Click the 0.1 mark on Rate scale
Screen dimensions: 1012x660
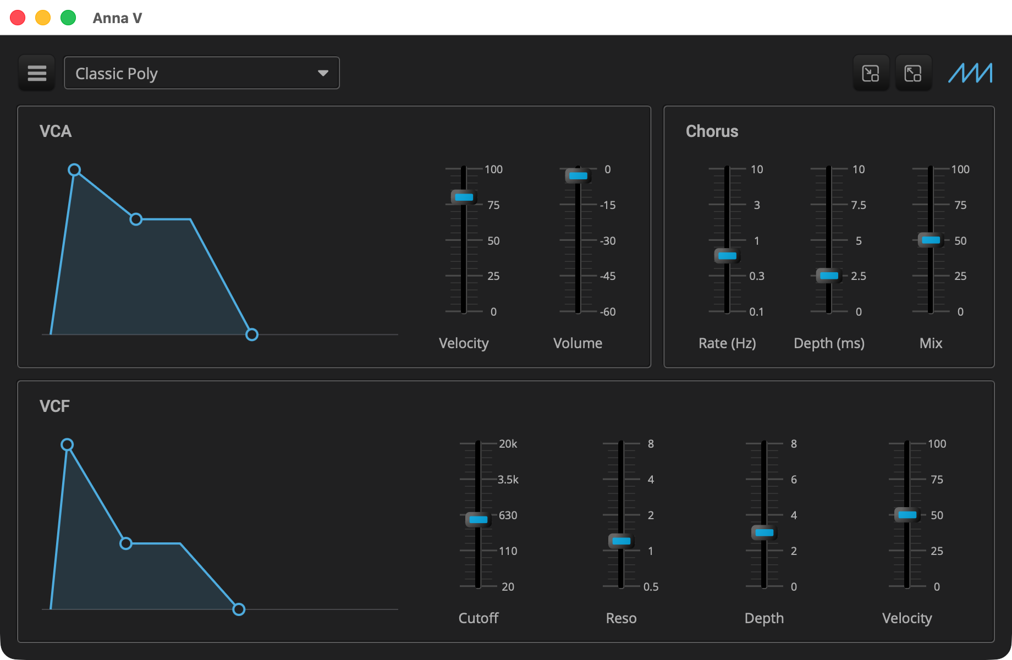pos(756,312)
